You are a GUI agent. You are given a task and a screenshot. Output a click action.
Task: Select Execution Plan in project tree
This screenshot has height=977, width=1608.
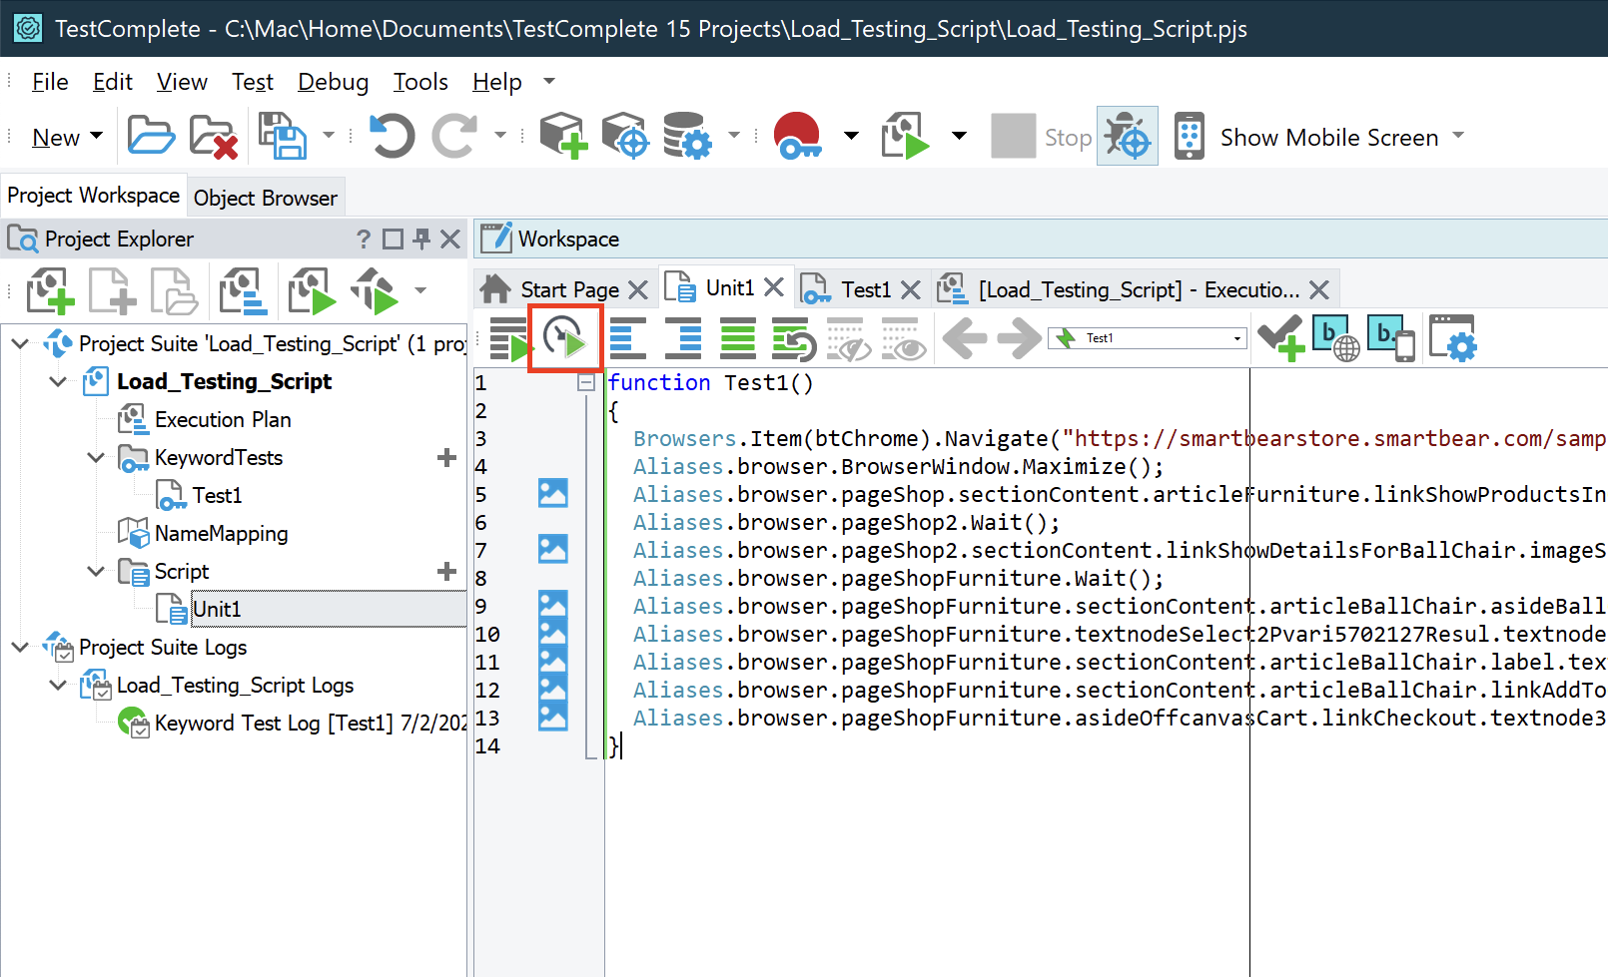coord(223,420)
